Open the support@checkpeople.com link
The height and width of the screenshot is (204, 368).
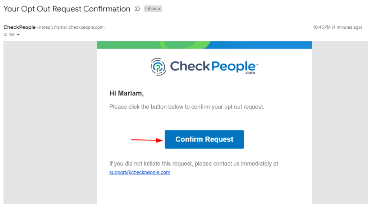point(140,172)
